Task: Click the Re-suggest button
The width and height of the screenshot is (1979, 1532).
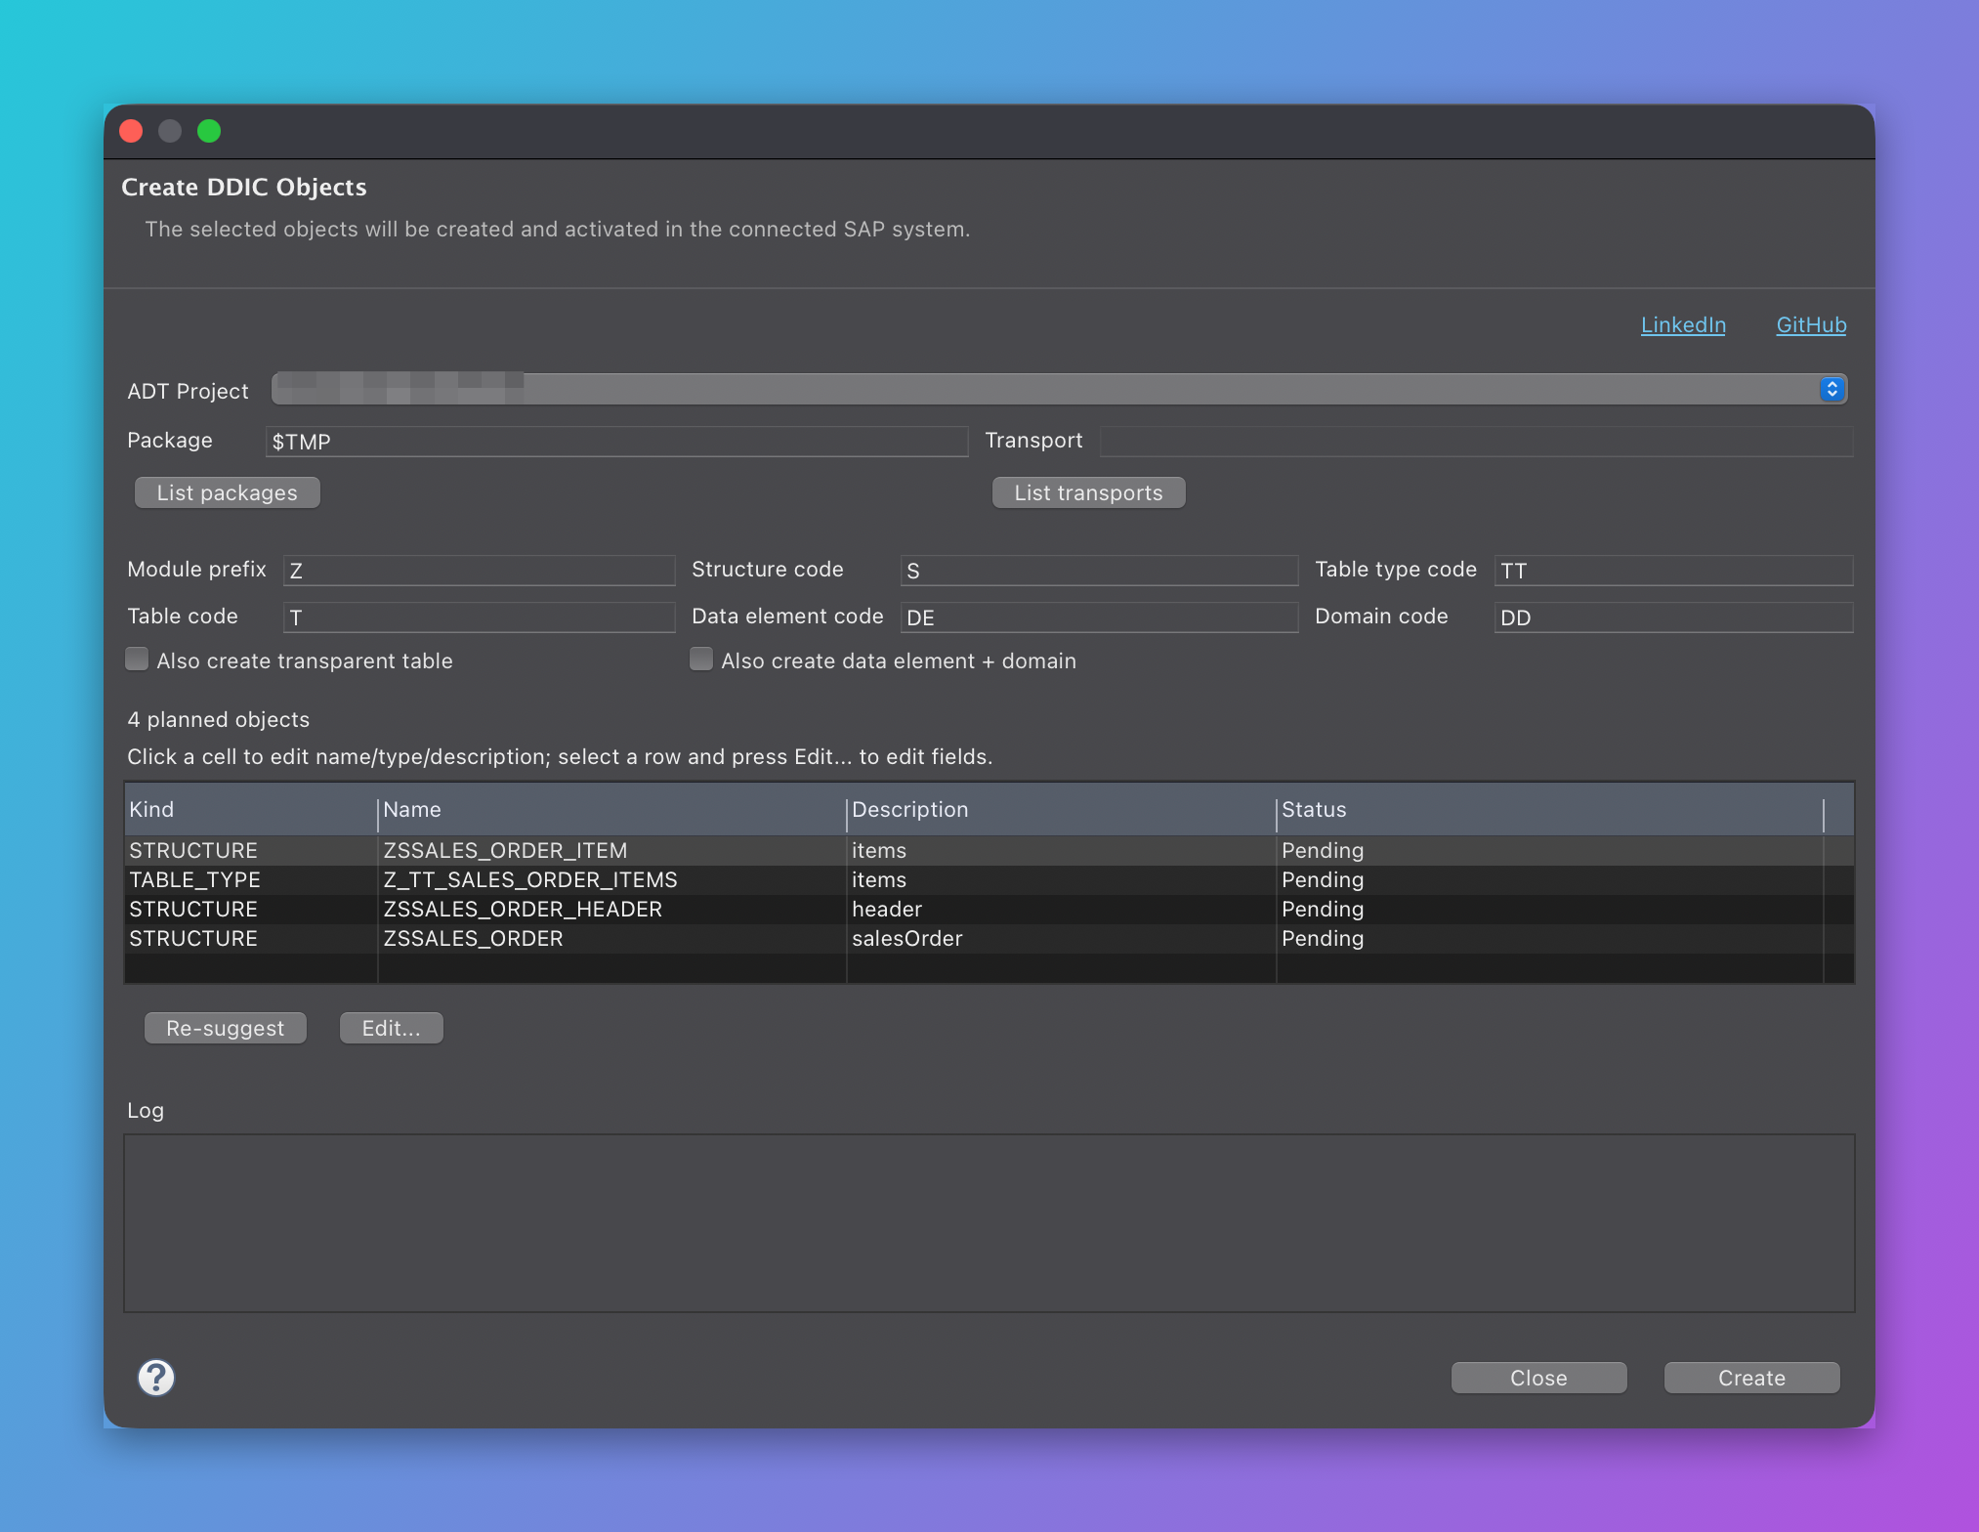Action: [226, 1028]
